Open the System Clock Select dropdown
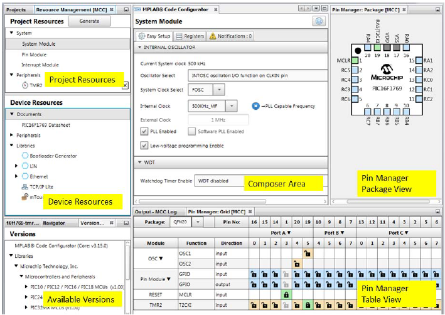The height and width of the screenshot is (315, 445). [219, 90]
